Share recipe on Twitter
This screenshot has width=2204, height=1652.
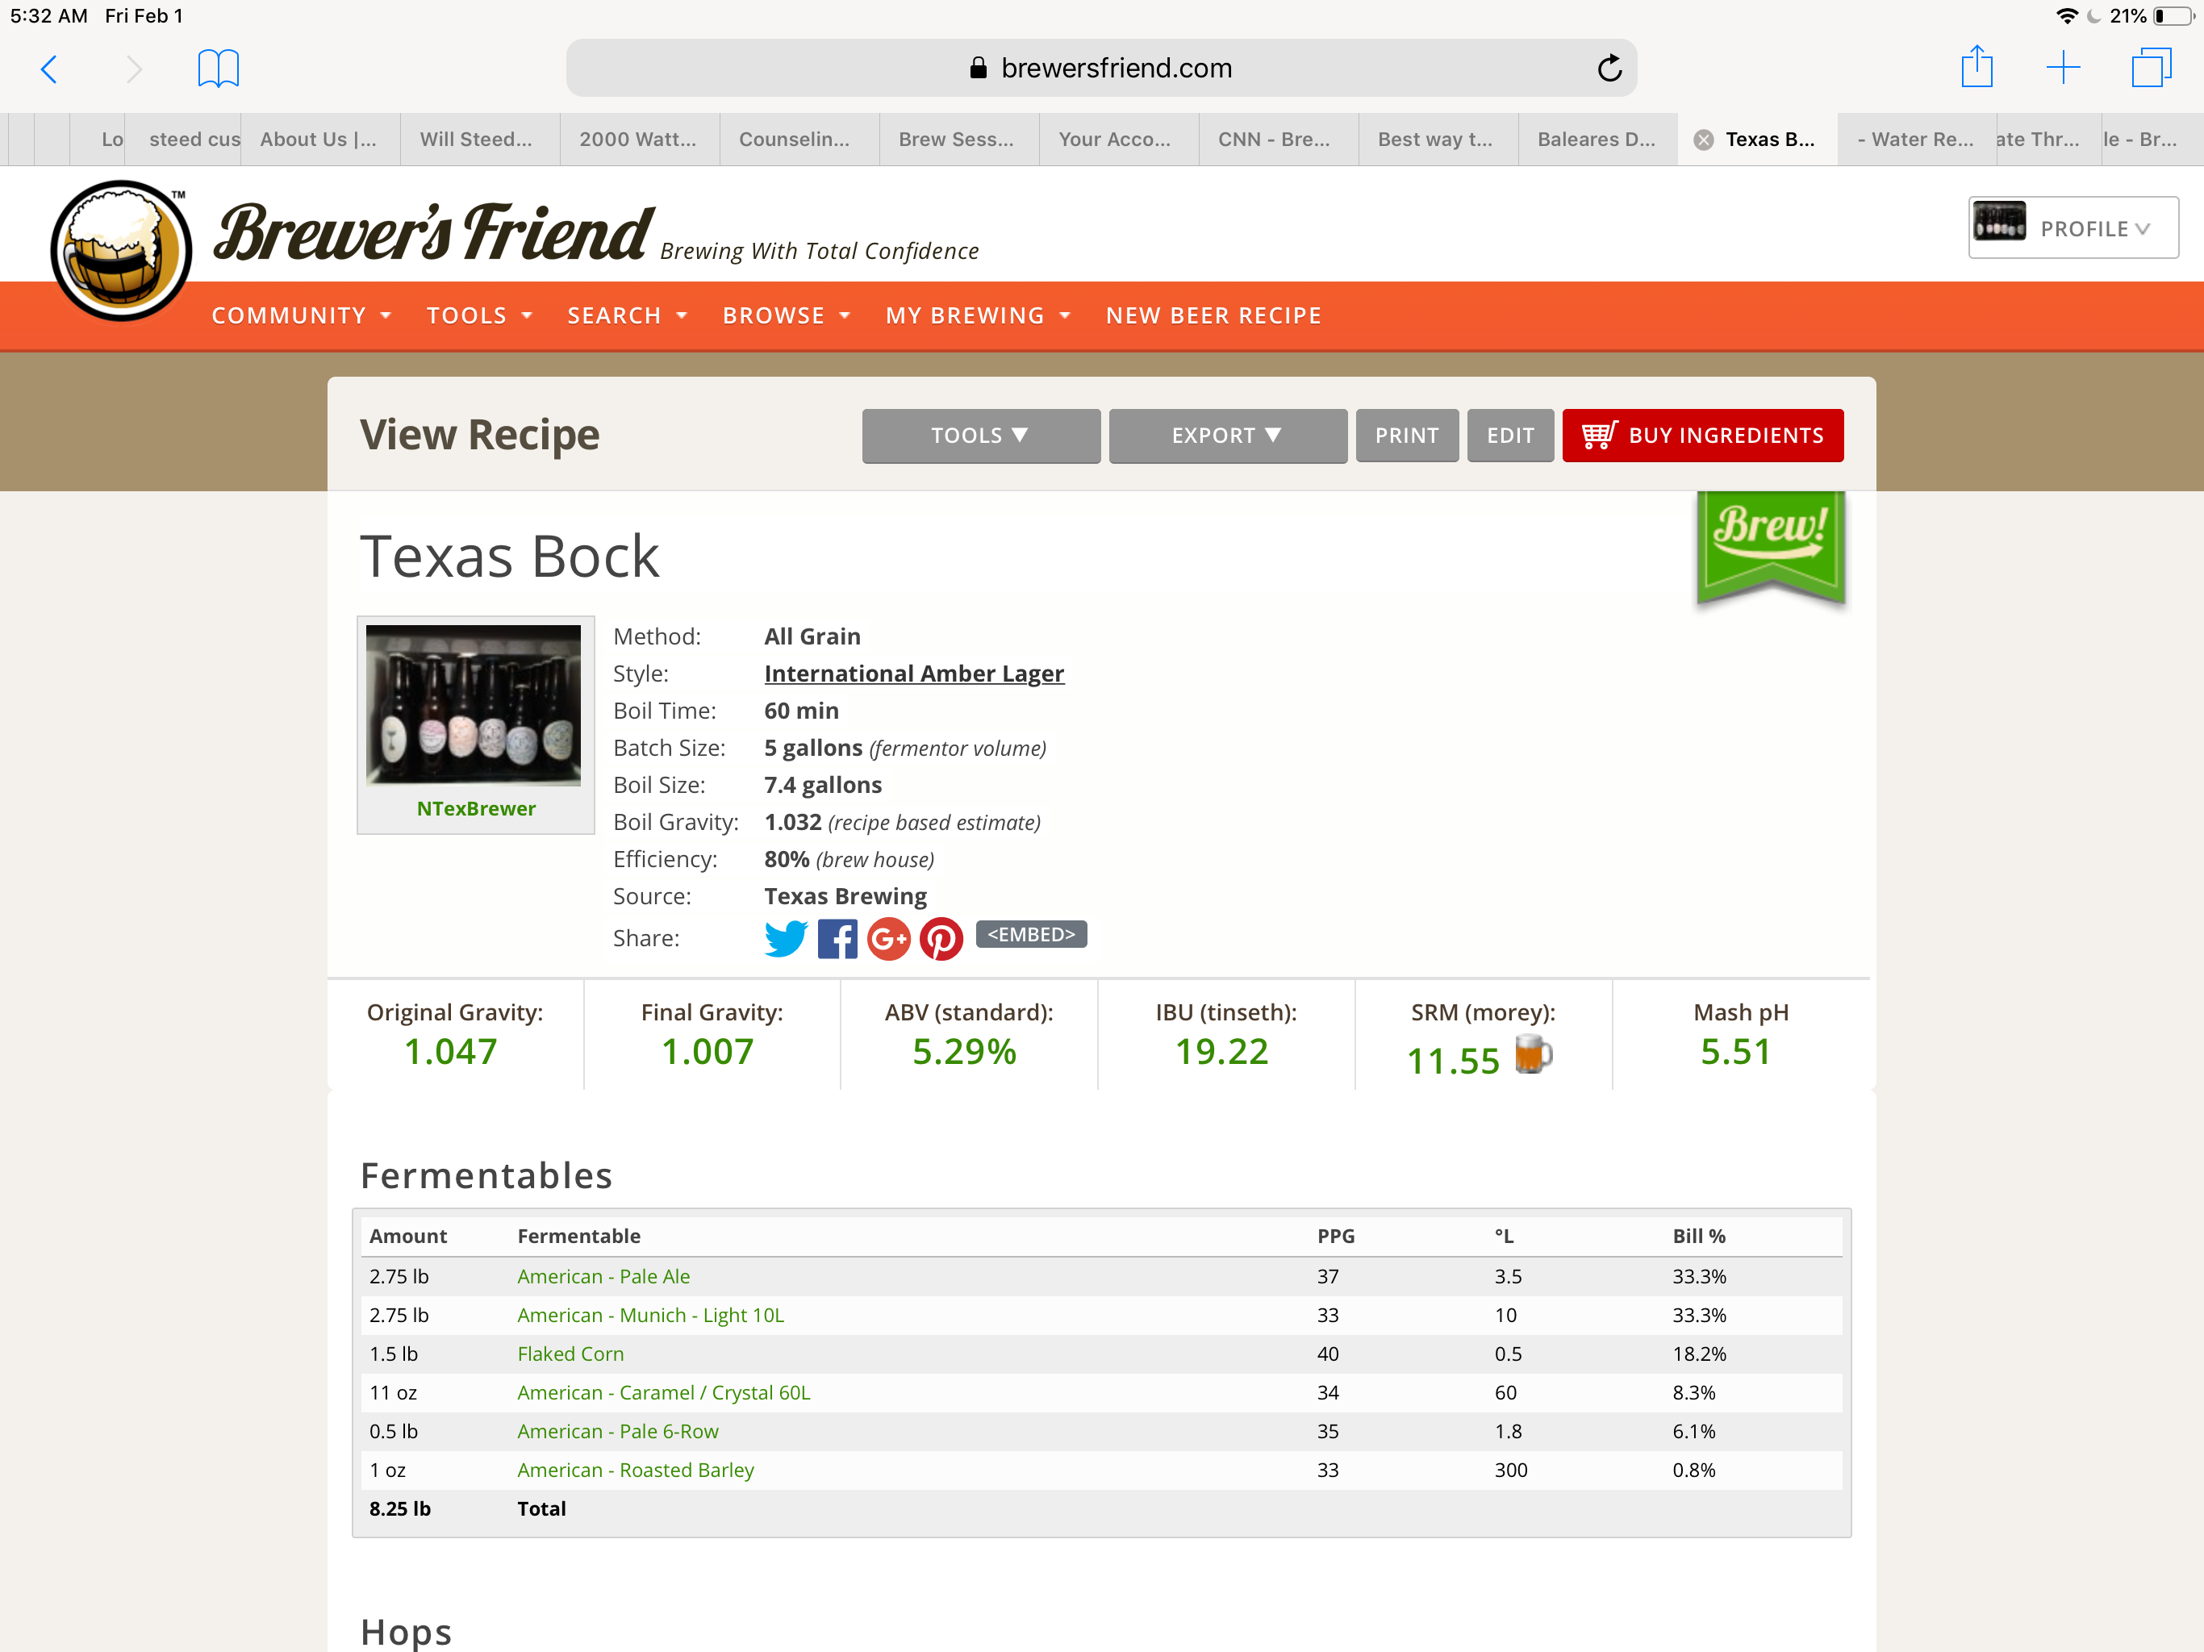(786, 937)
